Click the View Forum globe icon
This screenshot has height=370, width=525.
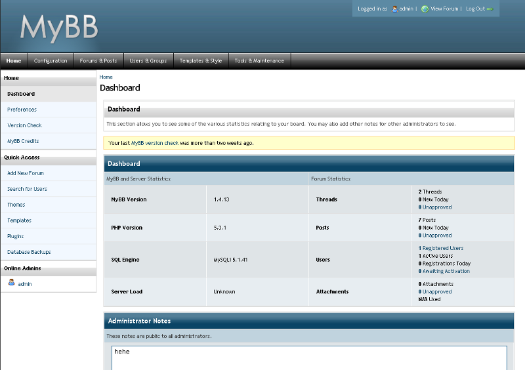pyautogui.click(x=425, y=9)
